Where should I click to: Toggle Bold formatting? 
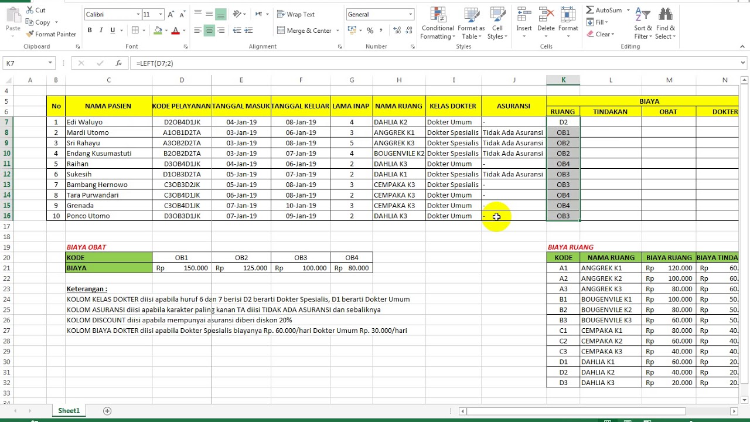click(90, 30)
